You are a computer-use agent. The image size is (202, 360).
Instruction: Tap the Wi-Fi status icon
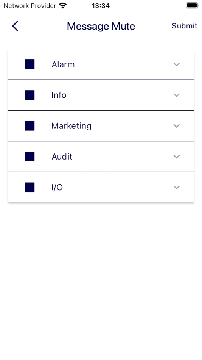click(x=62, y=6)
